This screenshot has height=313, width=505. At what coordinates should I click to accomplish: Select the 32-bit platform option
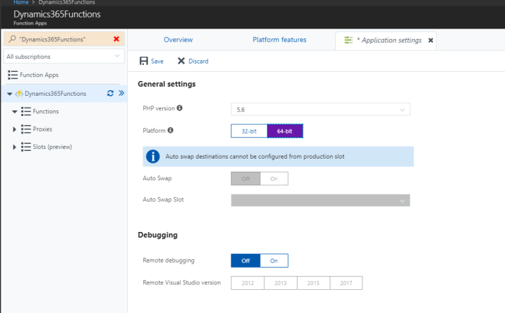(x=249, y=131)
